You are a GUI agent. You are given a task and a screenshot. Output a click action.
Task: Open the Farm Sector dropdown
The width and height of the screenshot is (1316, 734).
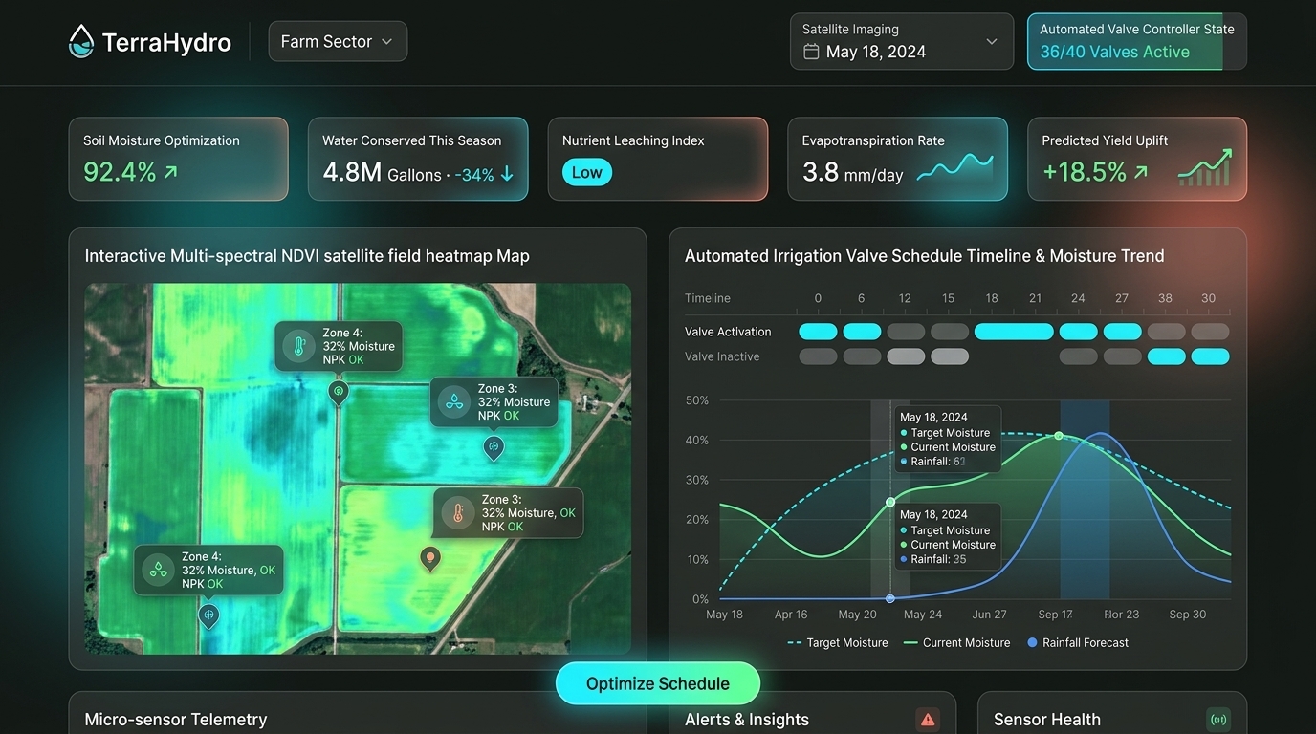pos(338,41)
